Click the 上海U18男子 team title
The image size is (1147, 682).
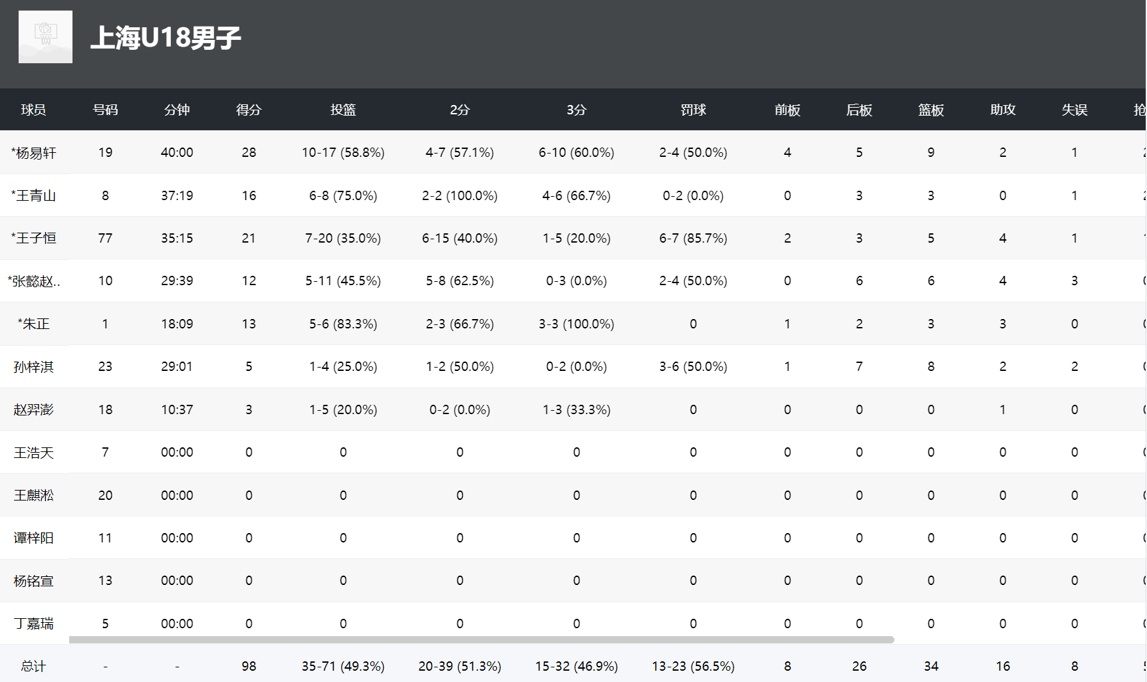tap(166, 38)
